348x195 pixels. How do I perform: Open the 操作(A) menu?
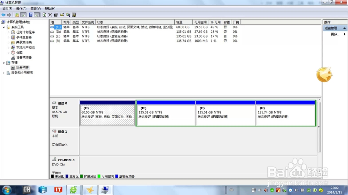21,8
